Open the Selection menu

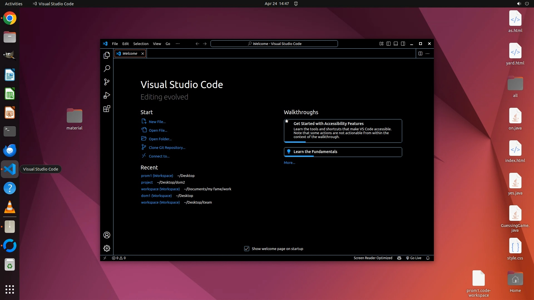click(141, 44)
